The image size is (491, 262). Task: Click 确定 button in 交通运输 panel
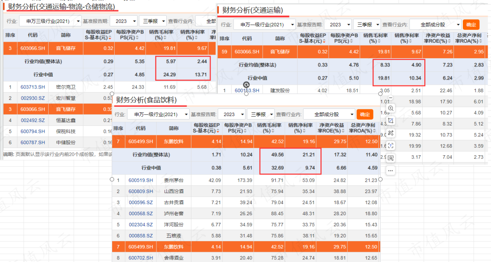(471, 25)
